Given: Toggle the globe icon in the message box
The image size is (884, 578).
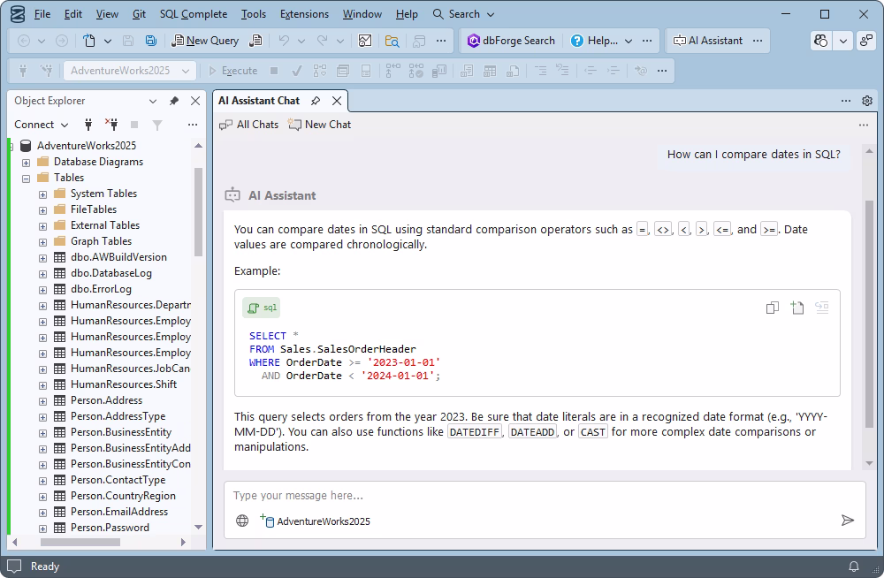Looking at the screenshot, I should point(242,521).
